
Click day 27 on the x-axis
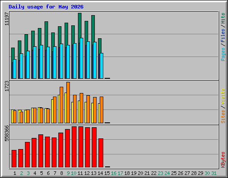tap(187, 173)
